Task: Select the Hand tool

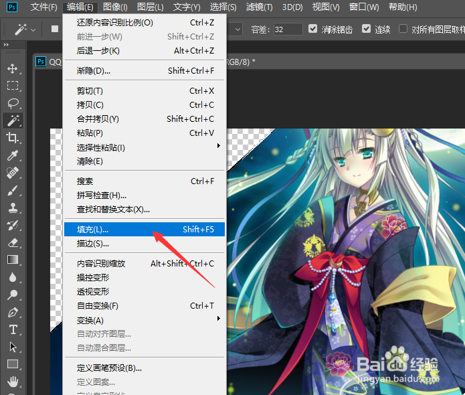Action: [x=13, y=382]
